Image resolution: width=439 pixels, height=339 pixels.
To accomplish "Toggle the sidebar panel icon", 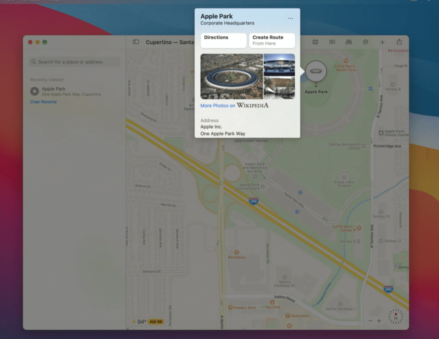I will tap(136, 42).
